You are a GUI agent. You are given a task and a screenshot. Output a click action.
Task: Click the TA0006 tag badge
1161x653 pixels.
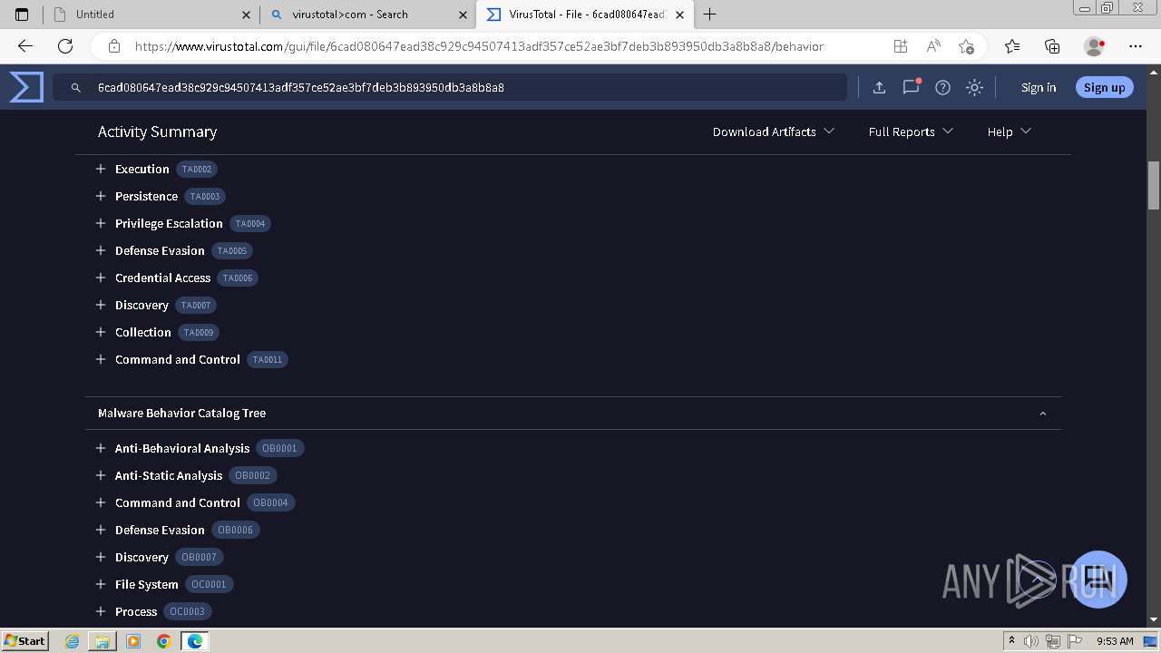238,278
